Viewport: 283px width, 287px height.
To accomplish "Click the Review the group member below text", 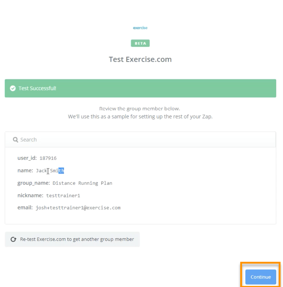I will coord(140,109).
